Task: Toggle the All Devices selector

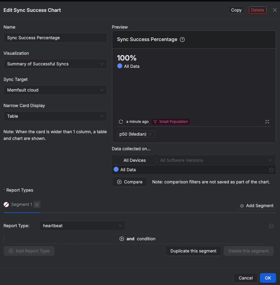Action: [x=135, y=160]
